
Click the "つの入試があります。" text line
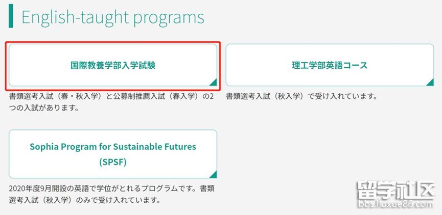[45, 108]
